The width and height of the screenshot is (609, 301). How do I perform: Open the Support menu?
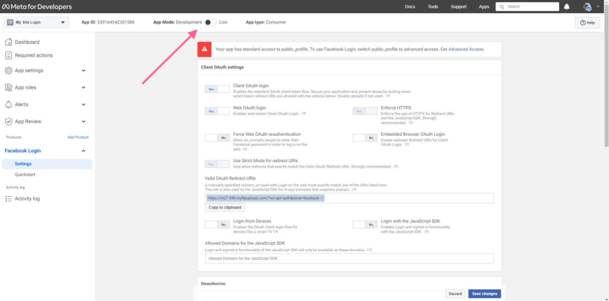[x=459, y=7]
